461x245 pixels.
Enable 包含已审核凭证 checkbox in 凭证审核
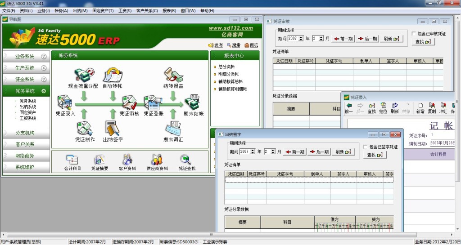pos(414,34)
